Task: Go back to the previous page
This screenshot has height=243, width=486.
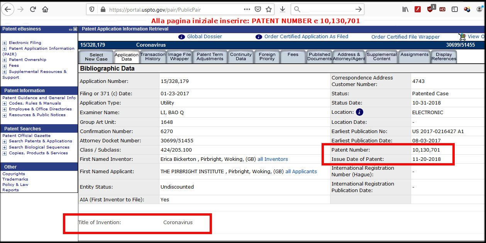Action: pyautogui.click(x=8, y=9)
